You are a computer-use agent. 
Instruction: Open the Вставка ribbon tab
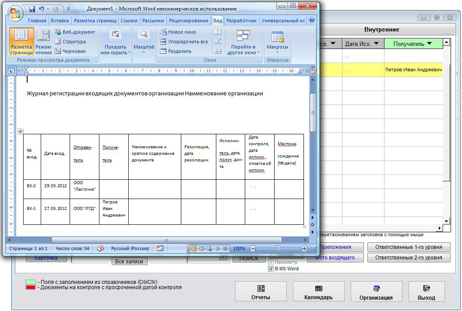pos(60,21)
